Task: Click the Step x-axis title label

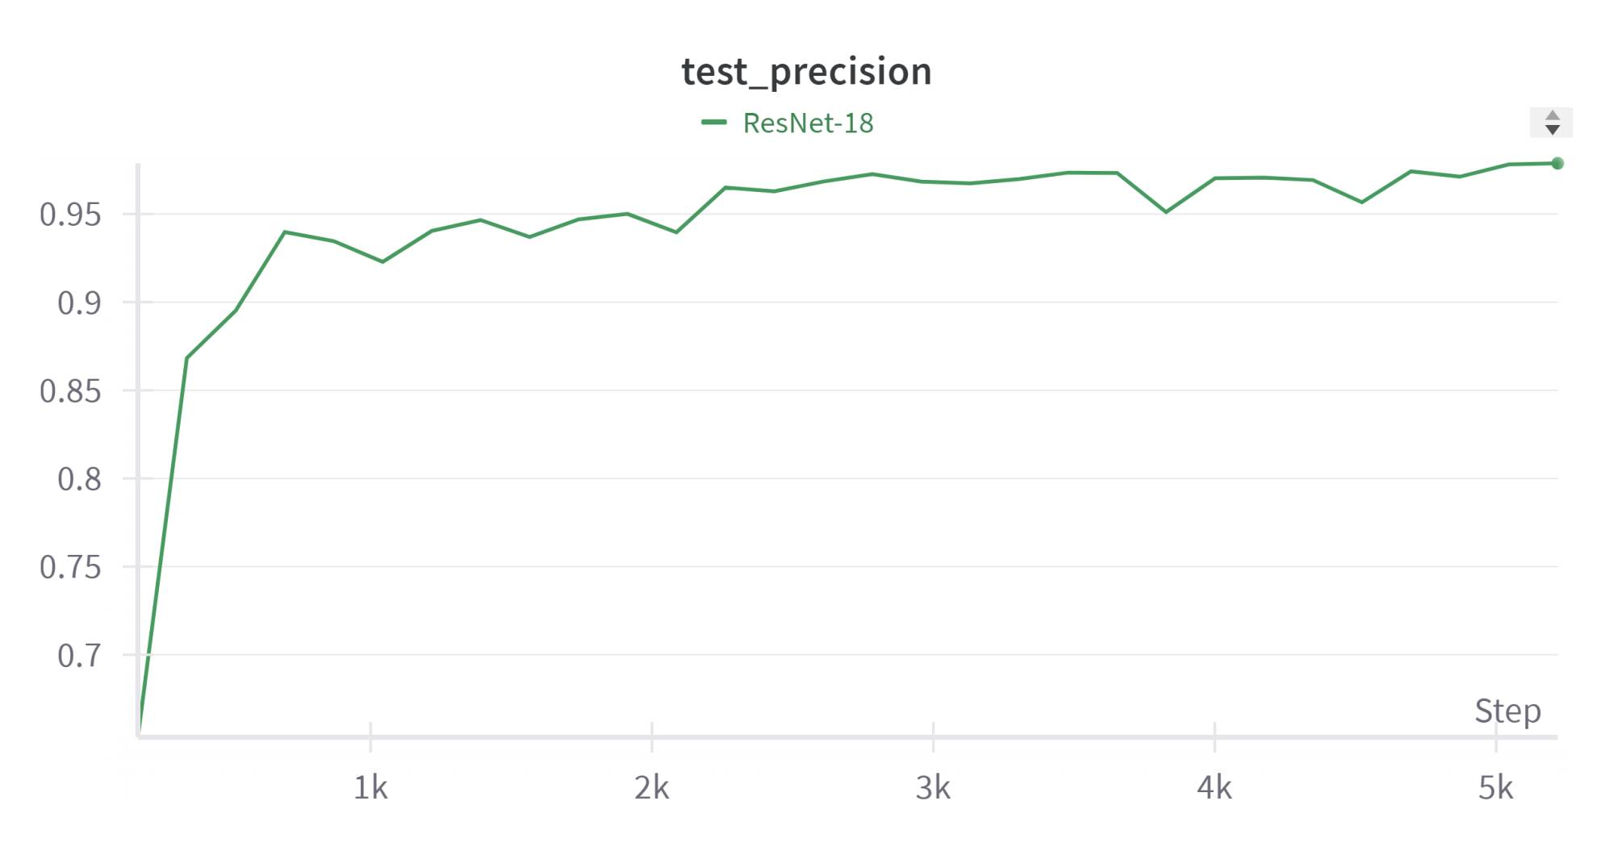Action: [1507, 711]
